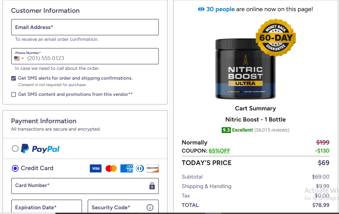Select the American Express icon
339x214 pixels.
126,168
